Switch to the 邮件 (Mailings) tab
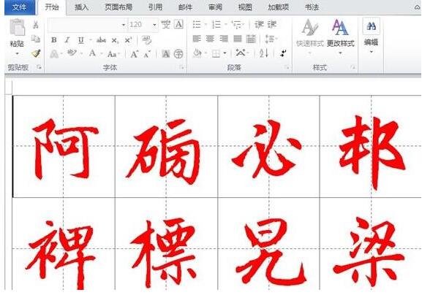 click(186, 7)
